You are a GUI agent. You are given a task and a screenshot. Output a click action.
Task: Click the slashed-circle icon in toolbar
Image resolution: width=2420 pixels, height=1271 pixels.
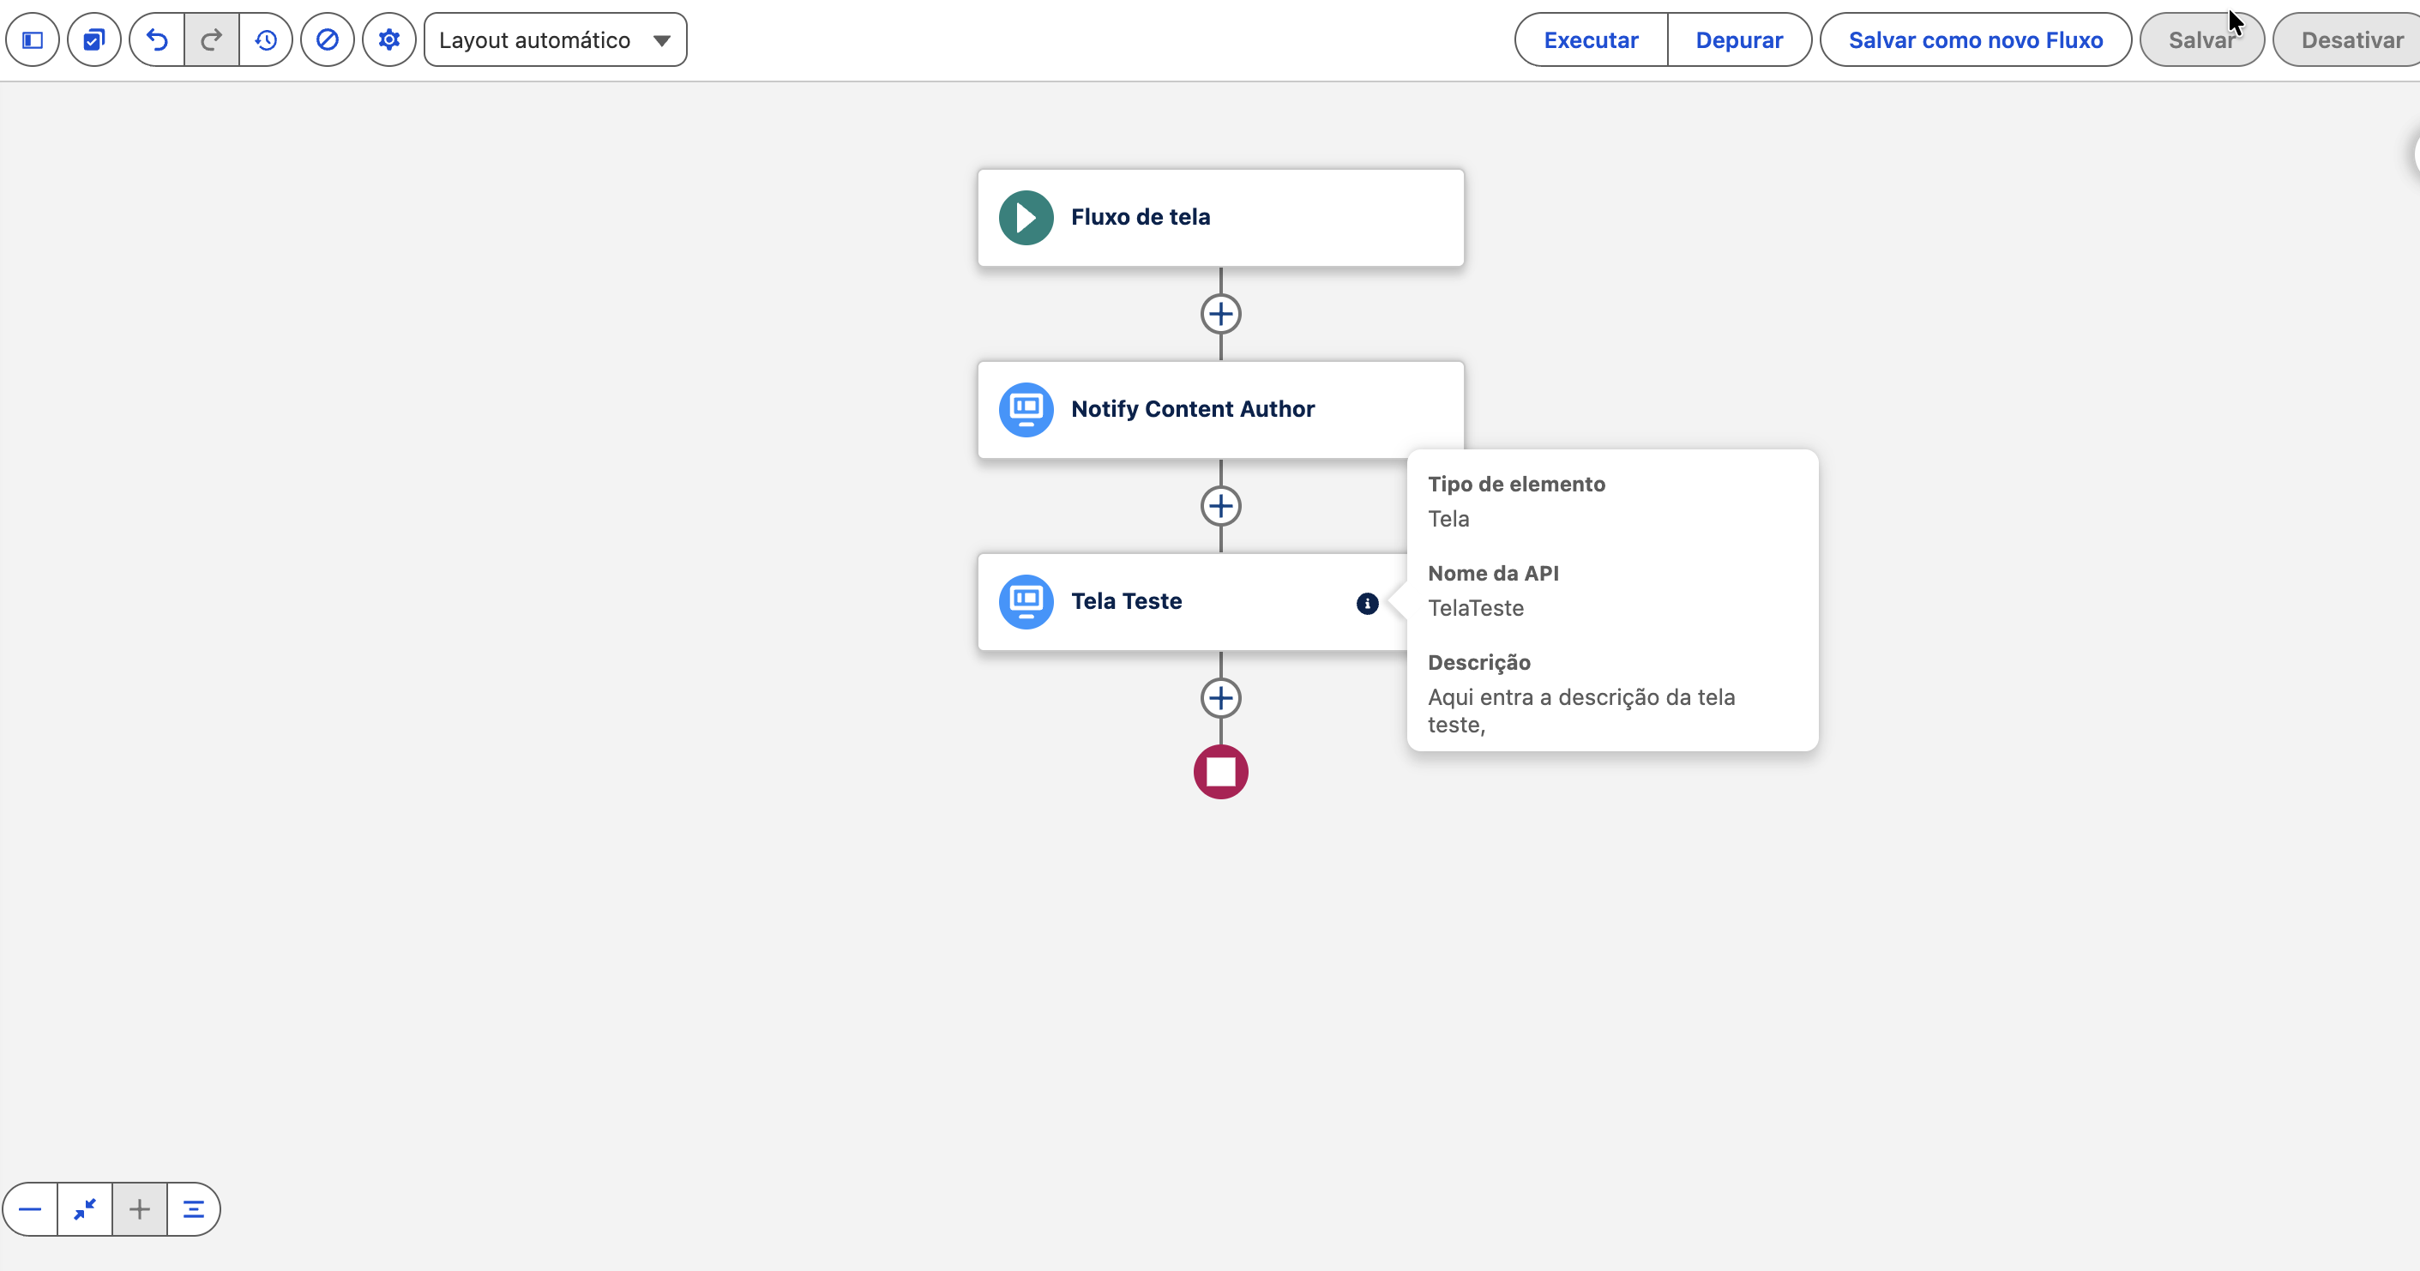(x=327, y=40)
